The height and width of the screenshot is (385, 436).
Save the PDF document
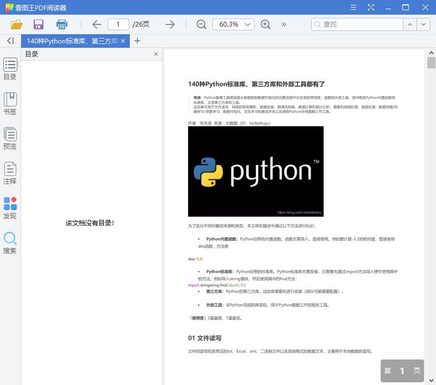(38, 24)
